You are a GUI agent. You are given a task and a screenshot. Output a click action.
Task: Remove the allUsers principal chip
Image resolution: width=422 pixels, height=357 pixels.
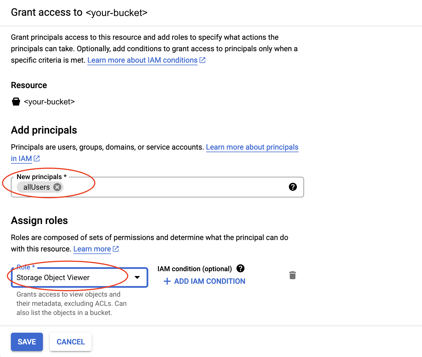coord(57,187)
